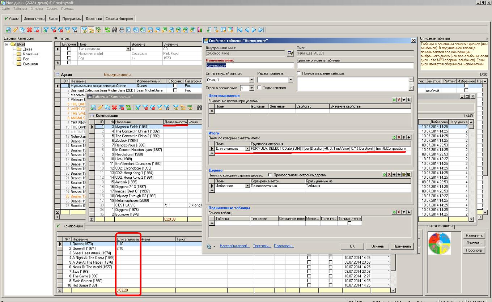
Task: Click the open folder icon in Дерево section
Action: (404, 174)
